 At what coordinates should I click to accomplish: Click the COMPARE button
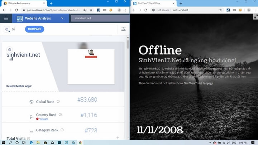34,29
